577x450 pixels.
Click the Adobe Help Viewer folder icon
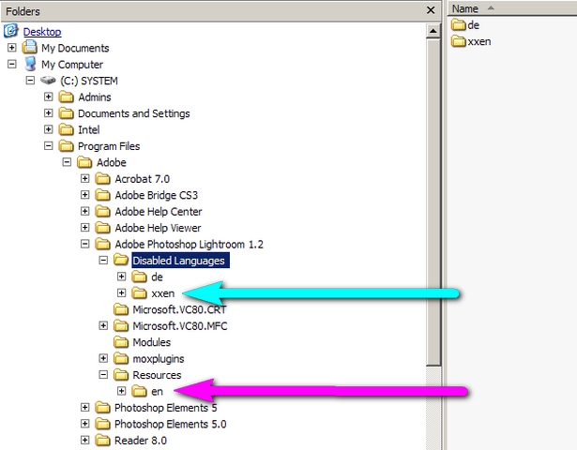(x=102, y=228)
